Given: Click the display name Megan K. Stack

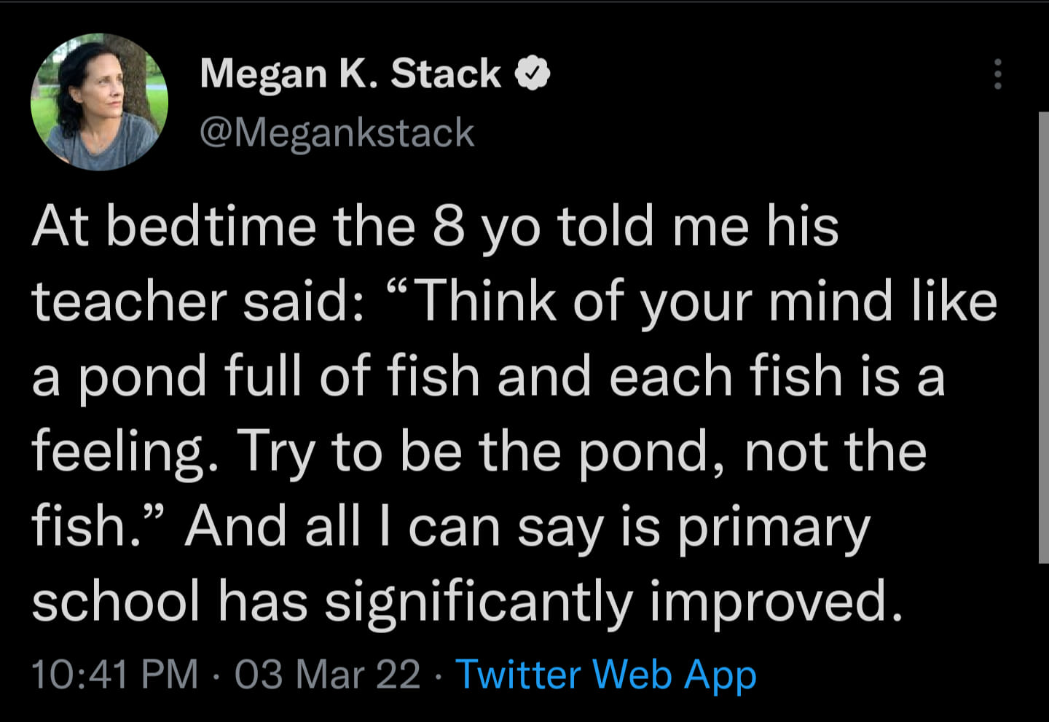Looking at the screenshot, I should coord(350,74).
